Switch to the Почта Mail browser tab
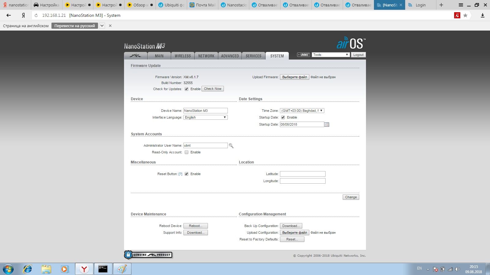The height and width of the screenshot is (275, 490). tap(203, 5)
